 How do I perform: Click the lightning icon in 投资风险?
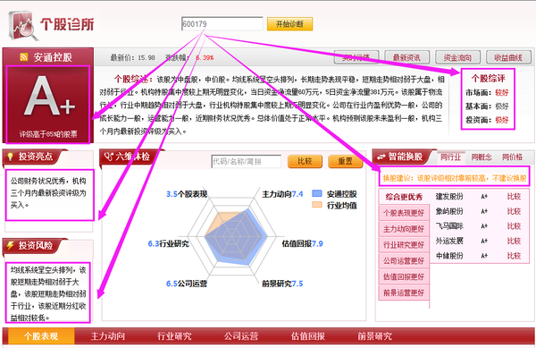(11, 245)
